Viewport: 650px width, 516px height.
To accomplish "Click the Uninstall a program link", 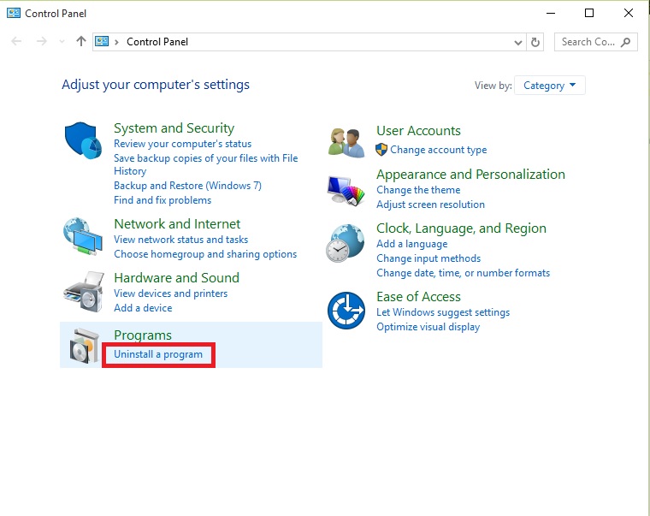I will pos(158,354).
